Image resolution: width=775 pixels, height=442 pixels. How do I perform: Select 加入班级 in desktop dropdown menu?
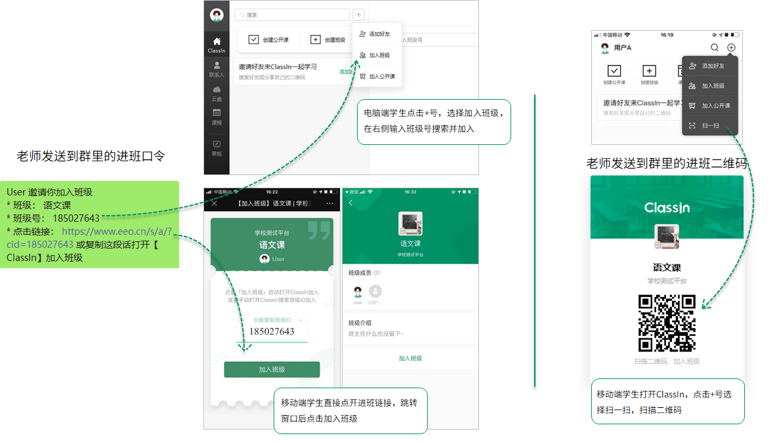[375, 55]
